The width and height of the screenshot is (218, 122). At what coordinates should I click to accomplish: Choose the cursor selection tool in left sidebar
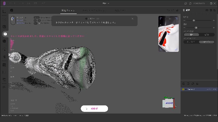click(4, 49)
